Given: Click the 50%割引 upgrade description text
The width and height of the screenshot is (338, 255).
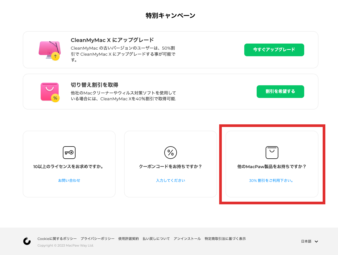Looking at the screenshot, I should point(123,54).
